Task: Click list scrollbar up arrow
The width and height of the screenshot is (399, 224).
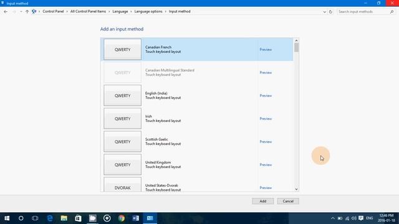Action: pyautogui.click(x=296, y=40)
